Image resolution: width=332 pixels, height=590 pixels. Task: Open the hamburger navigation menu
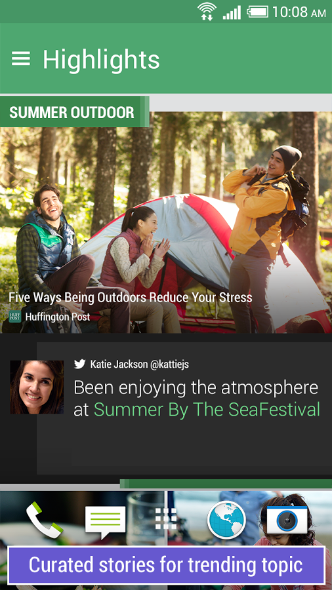[21, 59]
